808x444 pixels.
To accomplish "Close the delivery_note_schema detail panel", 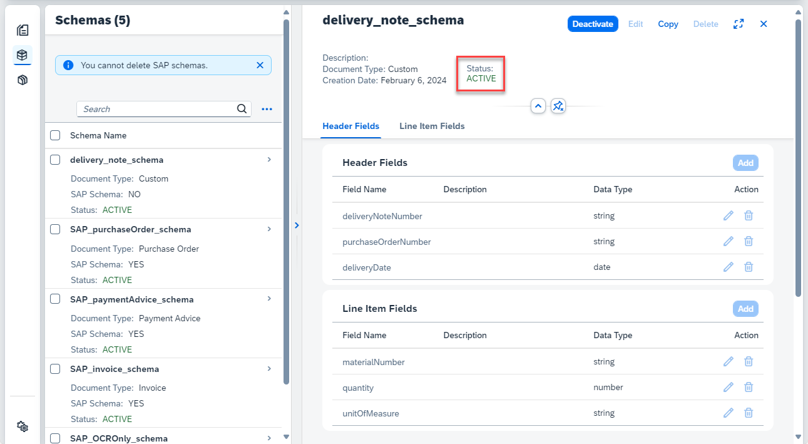I will [764, 24].
